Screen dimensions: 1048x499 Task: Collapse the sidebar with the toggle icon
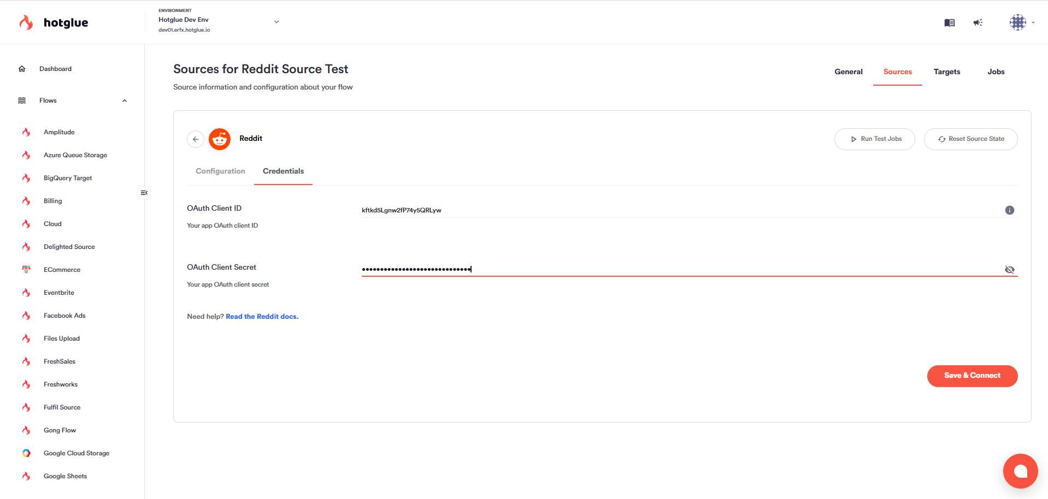(x=144, y=193)
